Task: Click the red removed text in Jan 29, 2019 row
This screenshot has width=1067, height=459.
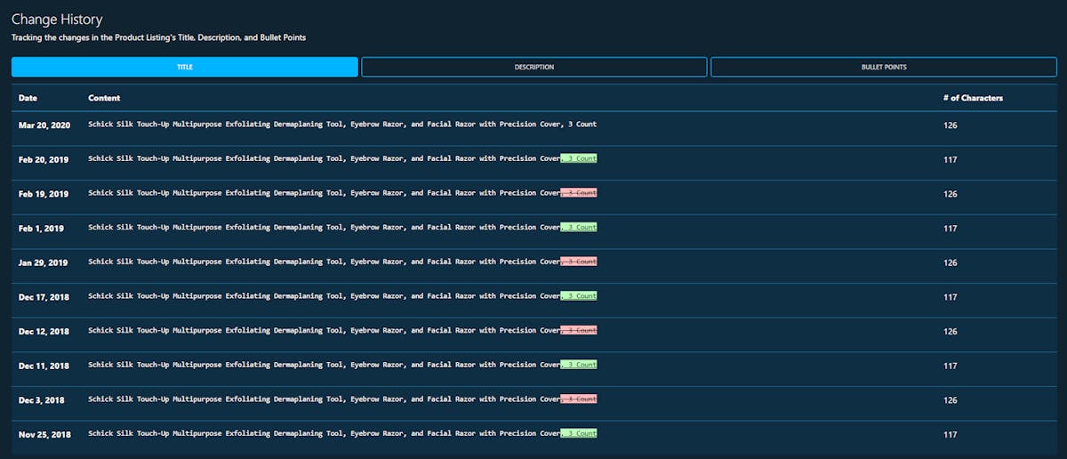Action: (x=579, y=262)
